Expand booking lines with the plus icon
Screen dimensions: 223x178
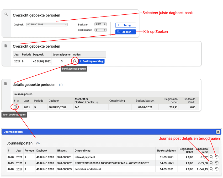(x=15, y=107)
